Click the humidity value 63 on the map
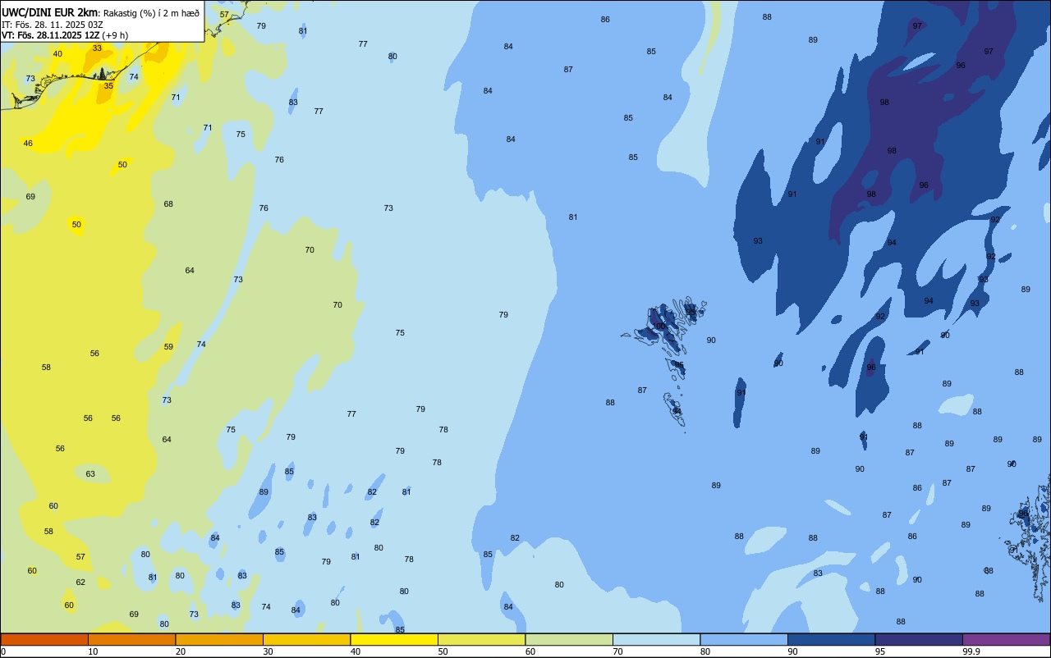The width and height of the screenshot is (1051, 658). 90,473
